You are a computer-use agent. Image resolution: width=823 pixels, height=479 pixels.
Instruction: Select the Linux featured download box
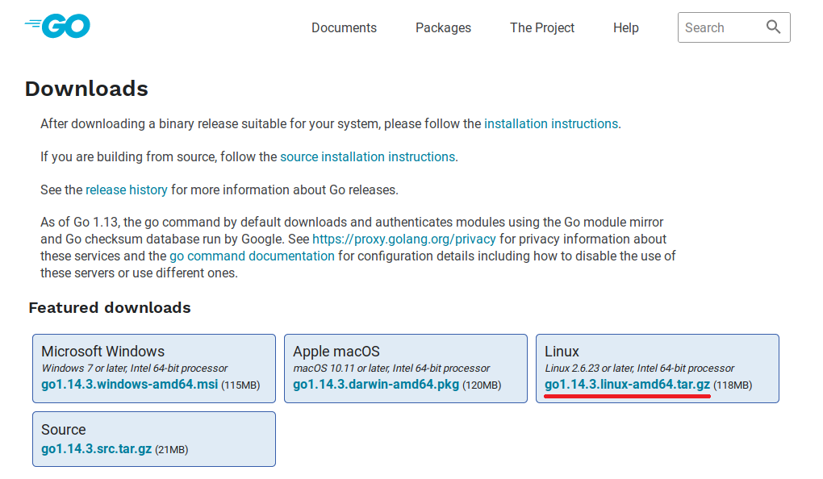click(657, 369)
